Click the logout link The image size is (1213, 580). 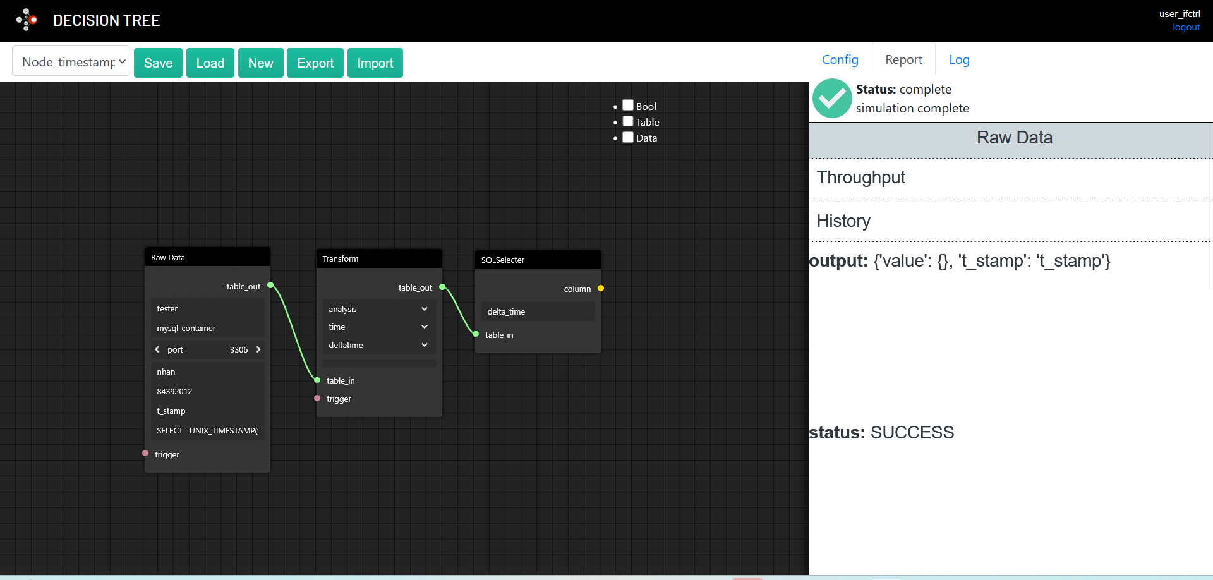pos(1186,27)
